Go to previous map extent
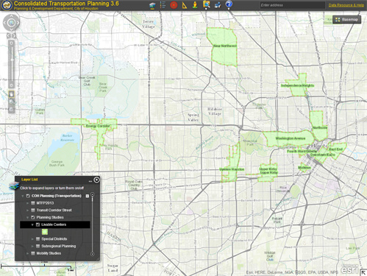Screen dimensions: 367x276 pos(8,36)
